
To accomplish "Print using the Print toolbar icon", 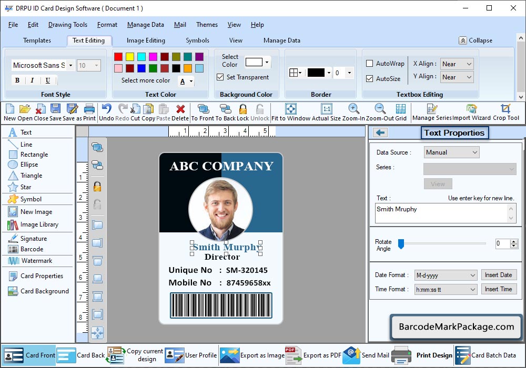I will click(89, 113).
